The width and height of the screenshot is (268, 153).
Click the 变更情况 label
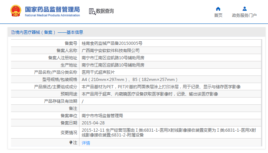pos(69,133)
